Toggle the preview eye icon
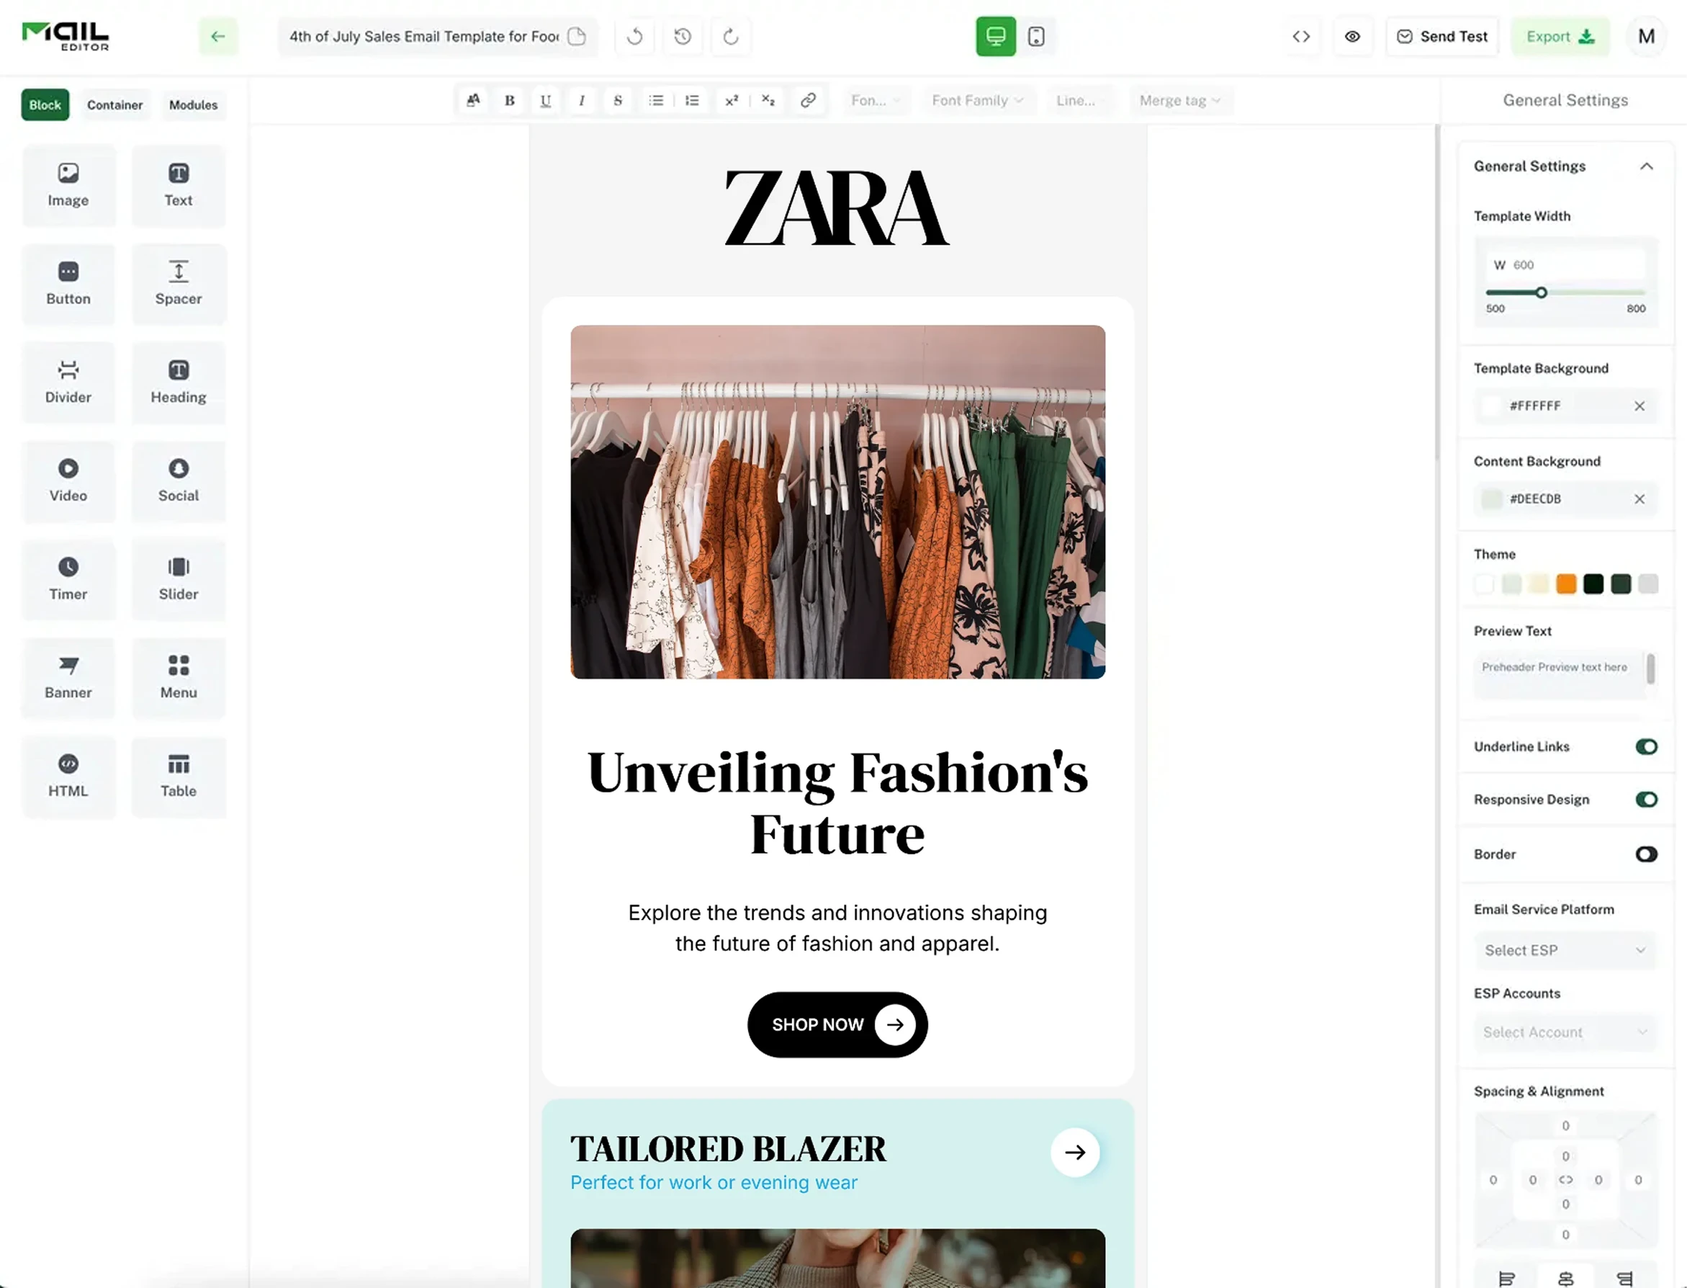The width and height of the screenshot is (1687, 1288). [1352, 36]
